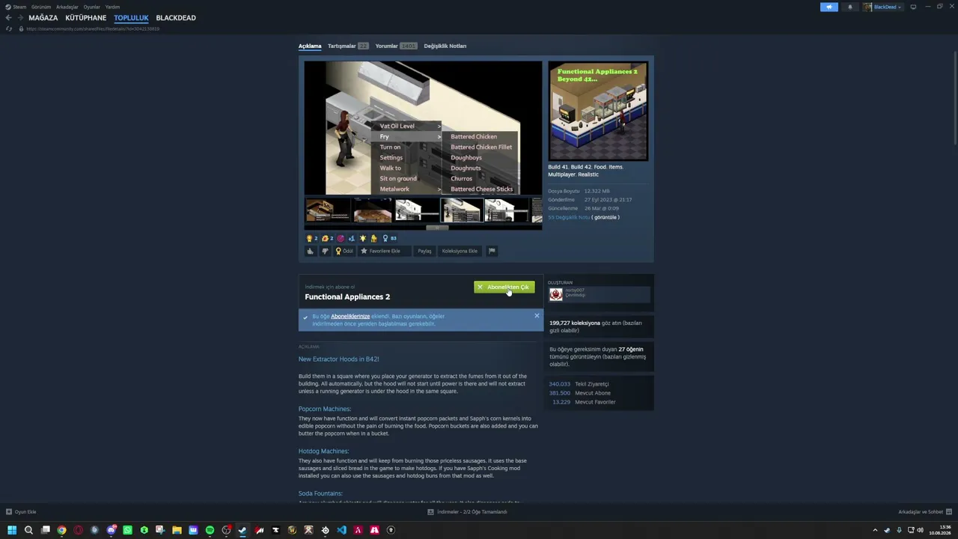Open BLACKDEAD profile section
The height and width of the screenshot is (539, 958).
pyautogui.click(x=176, y=18)
